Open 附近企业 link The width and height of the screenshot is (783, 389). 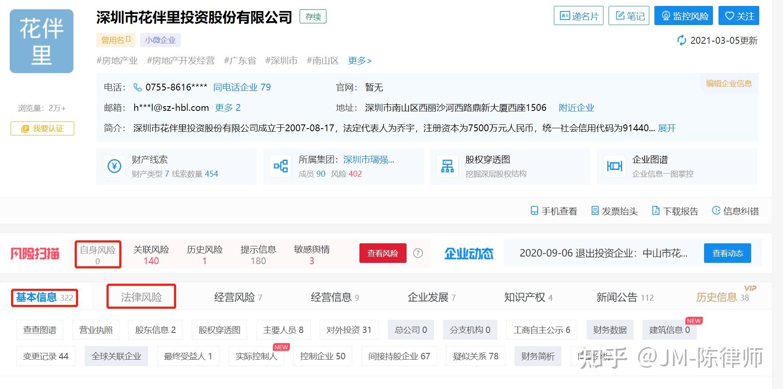576,107
